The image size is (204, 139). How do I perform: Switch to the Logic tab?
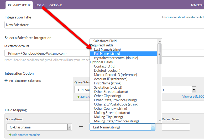coord(40,5)
